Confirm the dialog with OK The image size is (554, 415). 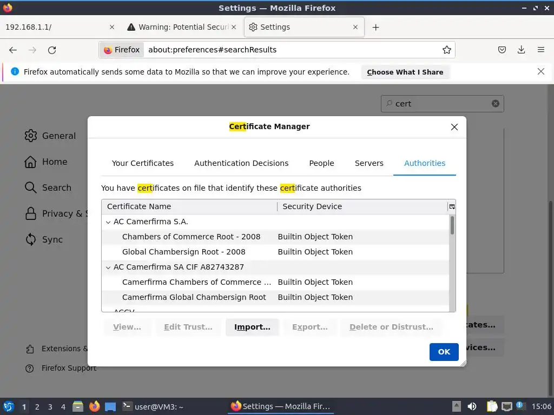click(444, 352)
